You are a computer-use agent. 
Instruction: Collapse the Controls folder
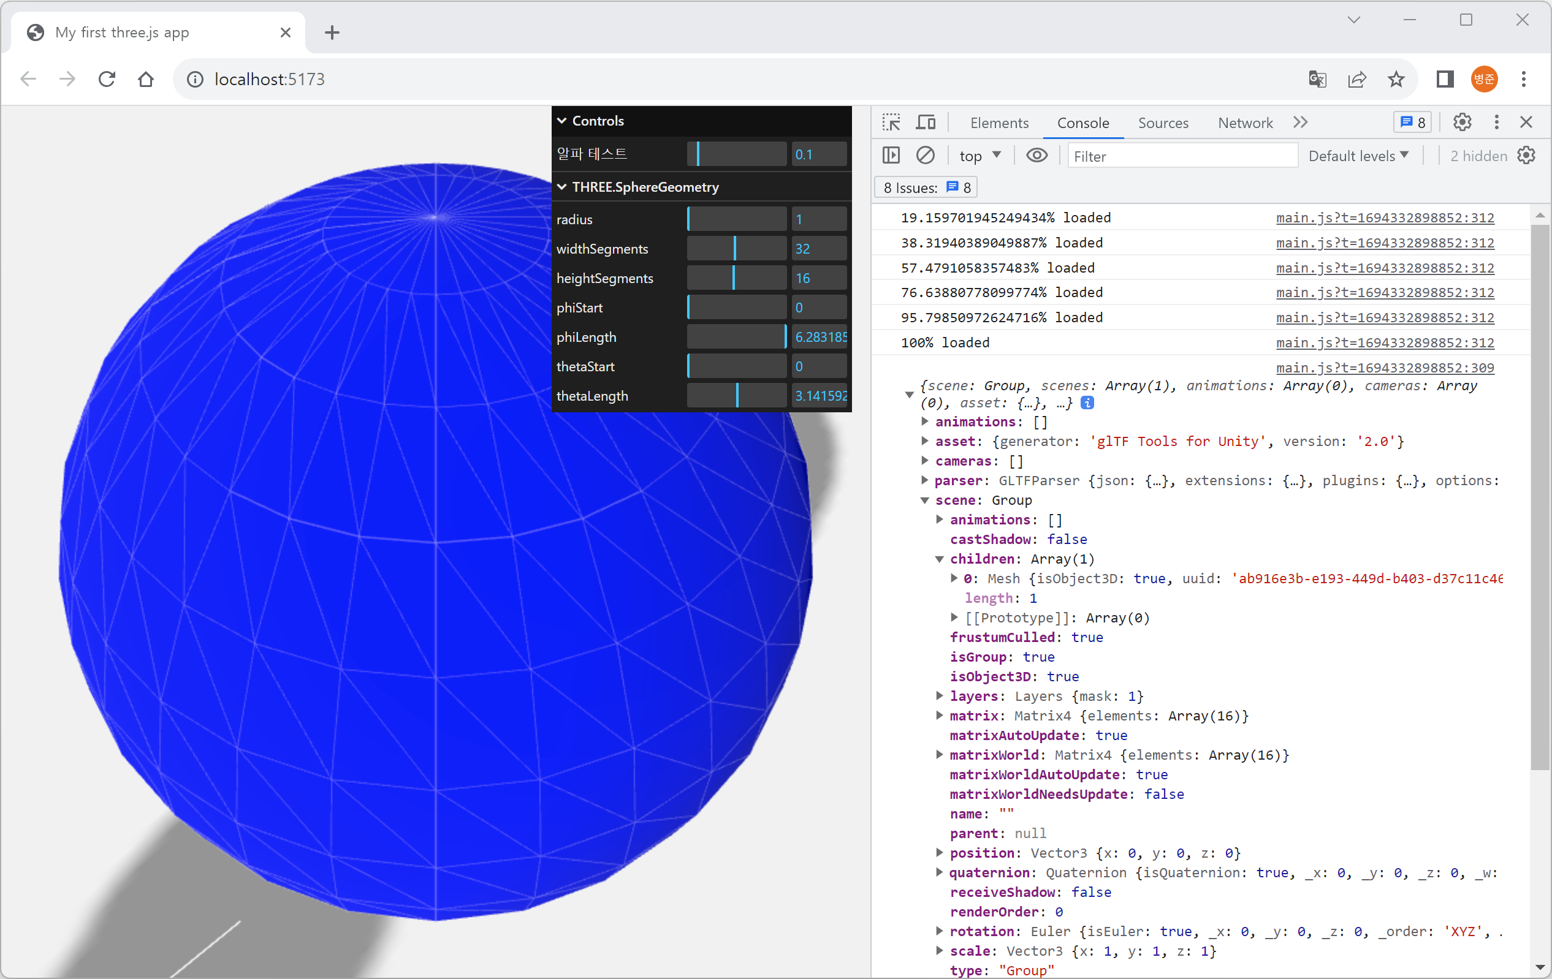pyautogui.click(x=592, y=121)
